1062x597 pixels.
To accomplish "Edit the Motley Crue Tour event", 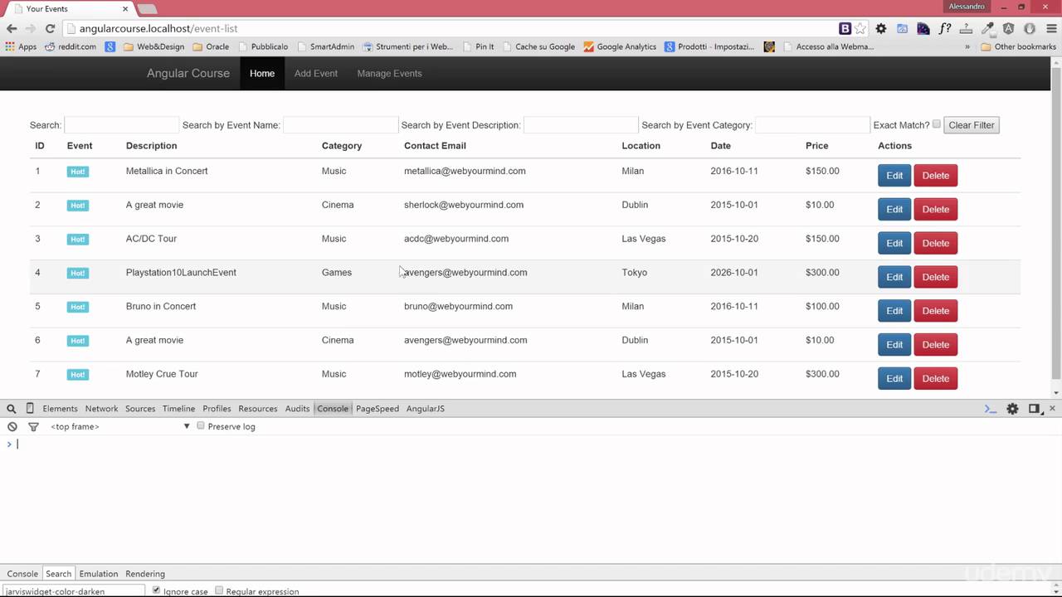I will (x=894, y=379).
